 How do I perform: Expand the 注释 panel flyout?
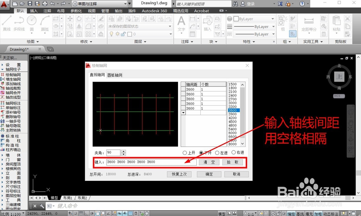[187, 42]
